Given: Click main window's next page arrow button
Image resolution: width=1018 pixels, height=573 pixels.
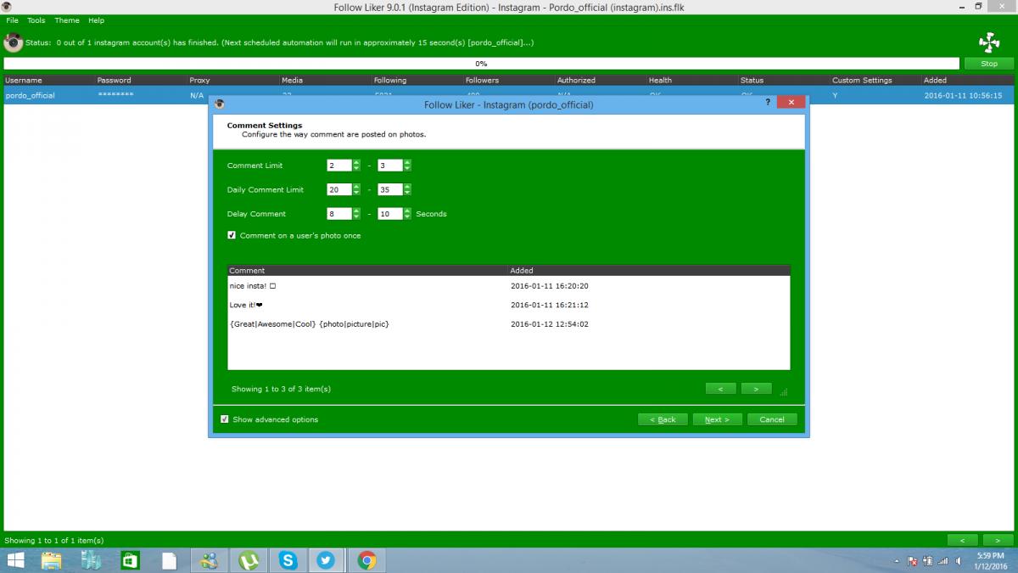Looking at the screenshot, I should [x=998, y=540].
